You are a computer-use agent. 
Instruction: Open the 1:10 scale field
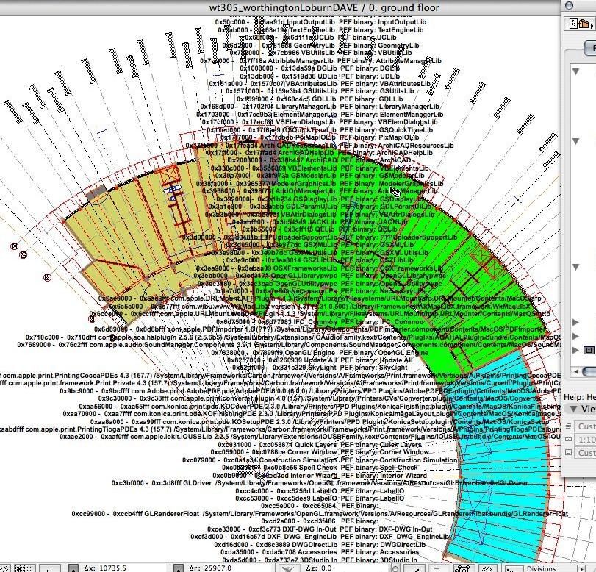pos(586,440)
